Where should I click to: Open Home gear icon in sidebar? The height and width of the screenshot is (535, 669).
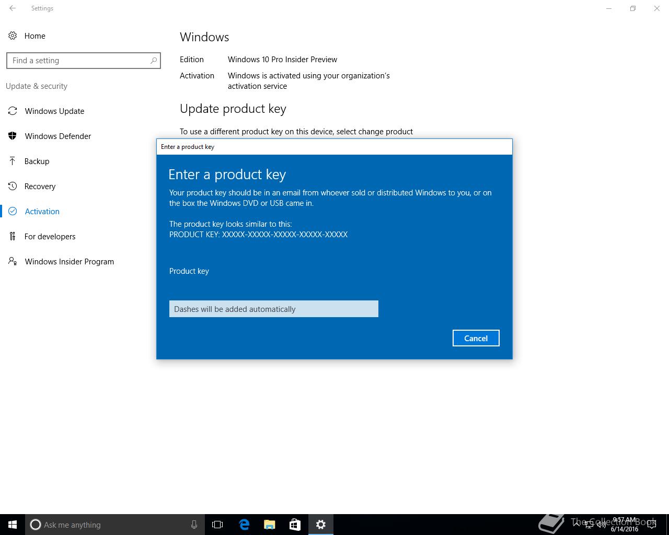12,36
